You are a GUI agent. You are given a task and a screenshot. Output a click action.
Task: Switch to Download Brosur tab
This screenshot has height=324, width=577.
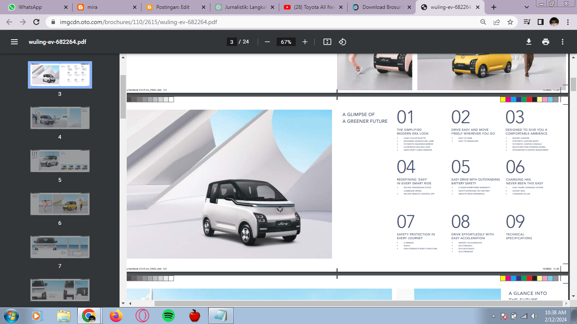(381, 7)
